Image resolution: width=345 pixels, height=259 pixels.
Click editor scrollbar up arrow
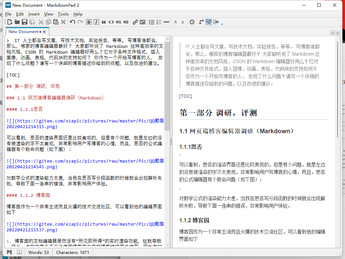167,39
